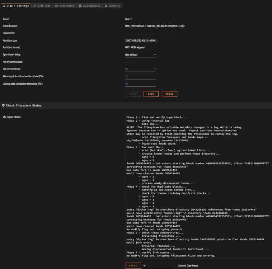Click the 'Phase 1 - find and verify superblock' line
Image resolution: width=272 pixels, height=269 pixels.
[156, 117]
